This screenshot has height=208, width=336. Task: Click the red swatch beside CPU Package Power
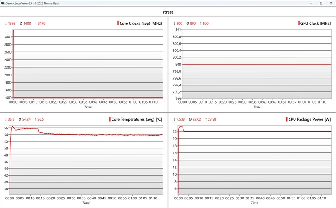[287, 119]
